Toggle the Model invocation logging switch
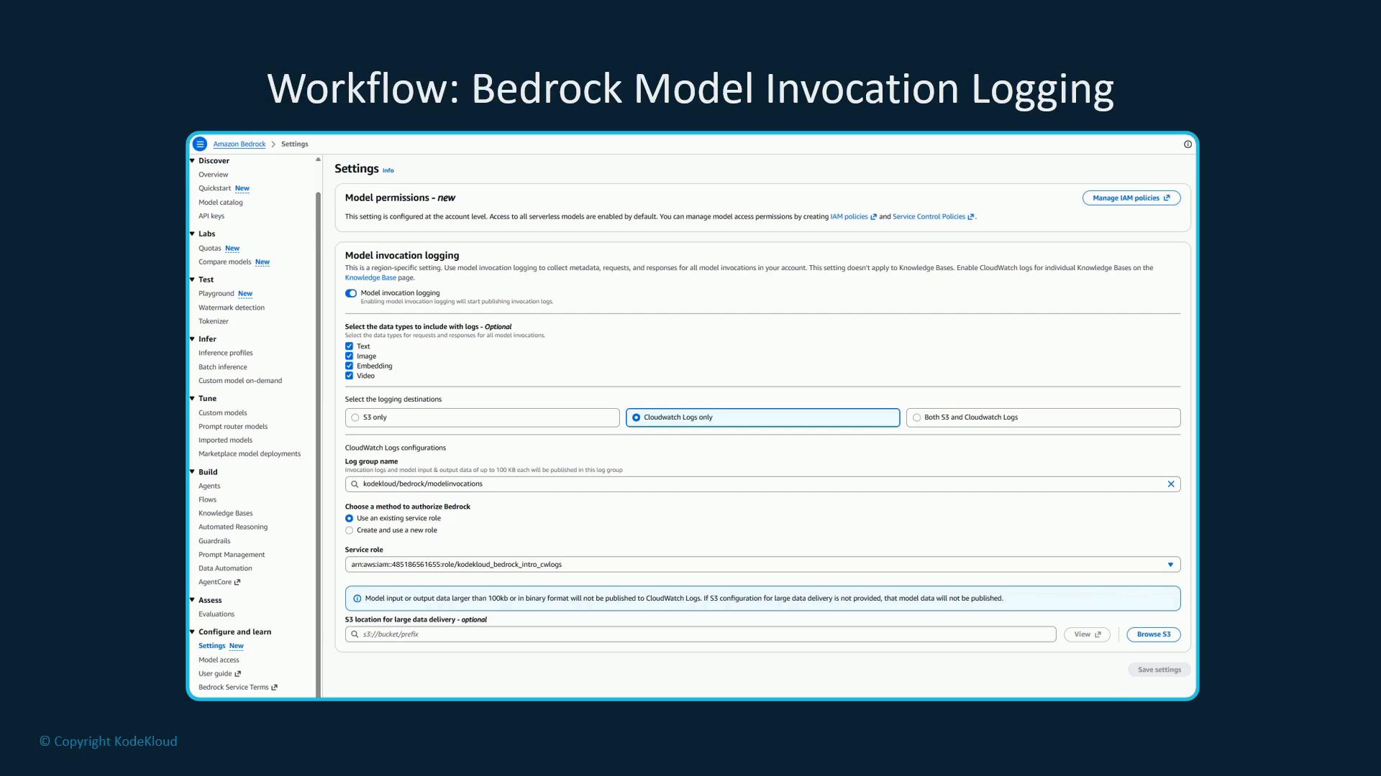This screenshot has width=1381, height=776. pos(351,293)
